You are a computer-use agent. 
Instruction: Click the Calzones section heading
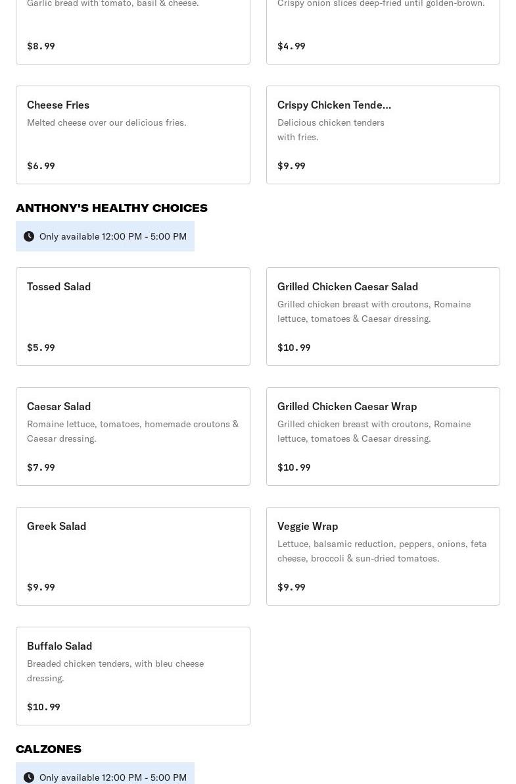(x=49, y=749)
